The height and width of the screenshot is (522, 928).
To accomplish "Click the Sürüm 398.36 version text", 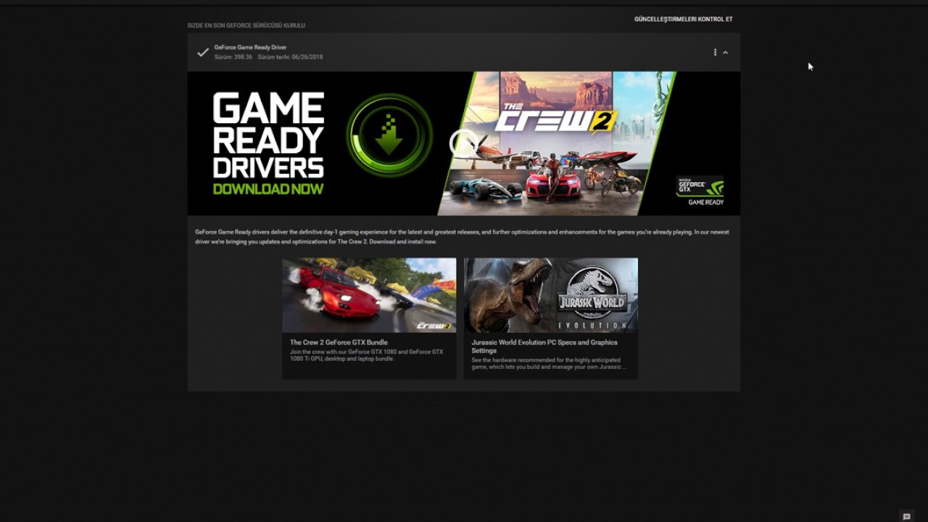I will [x=233, y=57].
